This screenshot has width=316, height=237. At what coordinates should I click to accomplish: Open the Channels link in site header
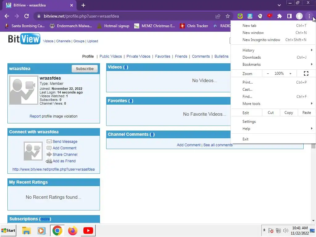(63, 41)
